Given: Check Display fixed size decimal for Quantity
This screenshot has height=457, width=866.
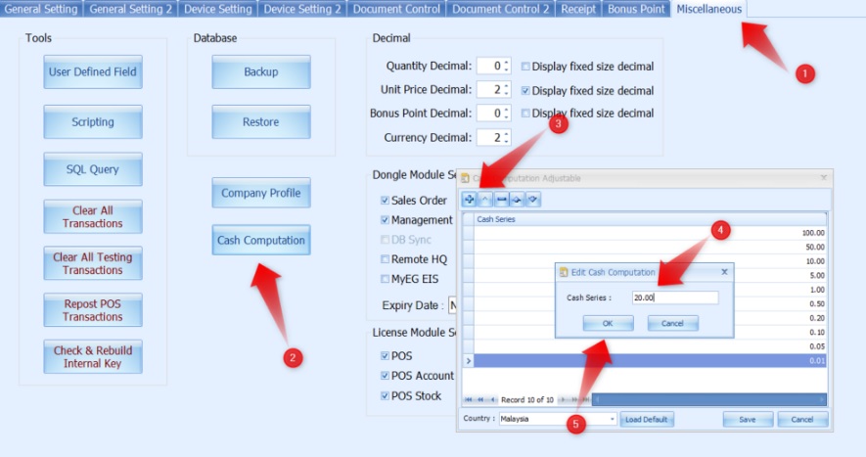Looking at the screenshot, I should coord(526,67).
